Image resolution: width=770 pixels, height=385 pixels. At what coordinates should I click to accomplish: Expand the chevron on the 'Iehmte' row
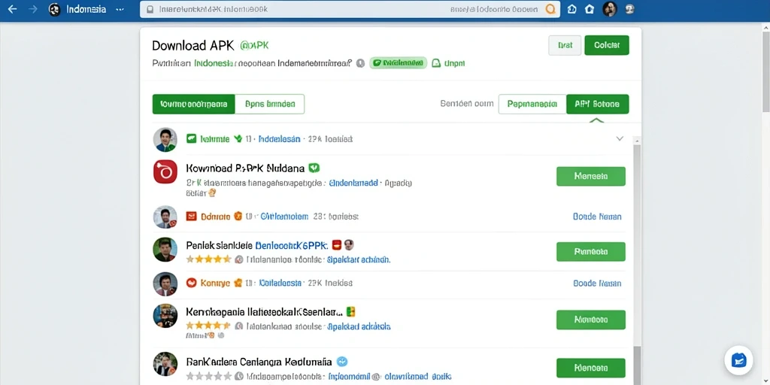tap(620, 139)
